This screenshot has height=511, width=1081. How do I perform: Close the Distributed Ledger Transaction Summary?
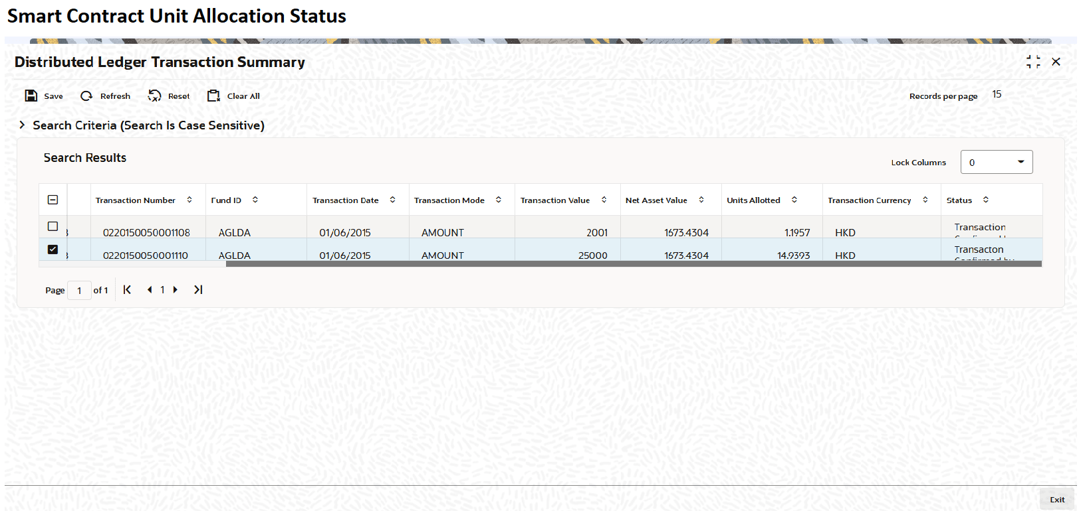pos(1056,62)
